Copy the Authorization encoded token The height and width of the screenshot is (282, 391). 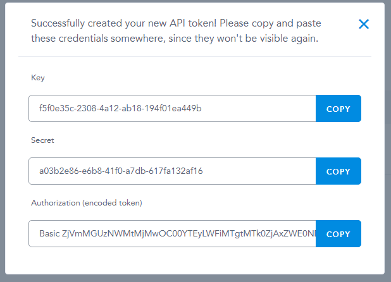tap(338, 234)
